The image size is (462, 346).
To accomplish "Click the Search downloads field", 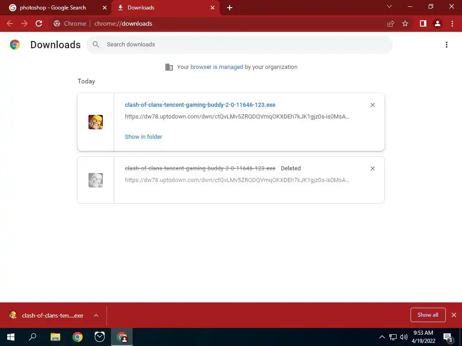I will [240, 45].
